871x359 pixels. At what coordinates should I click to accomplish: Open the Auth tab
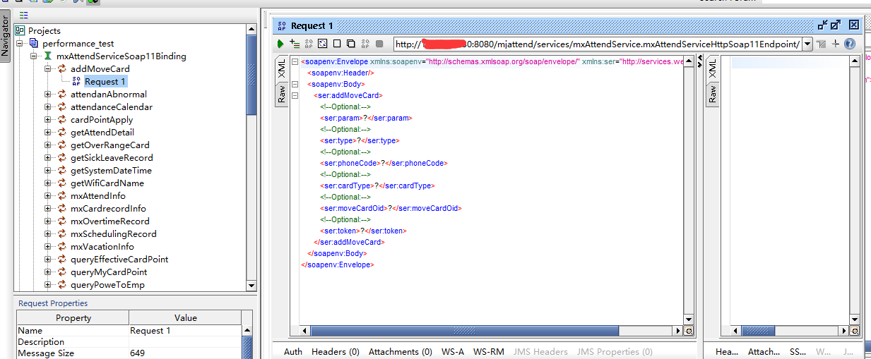293,351
